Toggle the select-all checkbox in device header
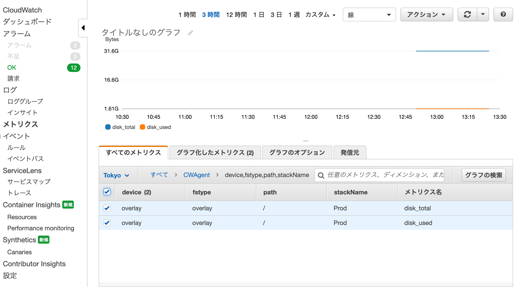 tap(107, 192)
